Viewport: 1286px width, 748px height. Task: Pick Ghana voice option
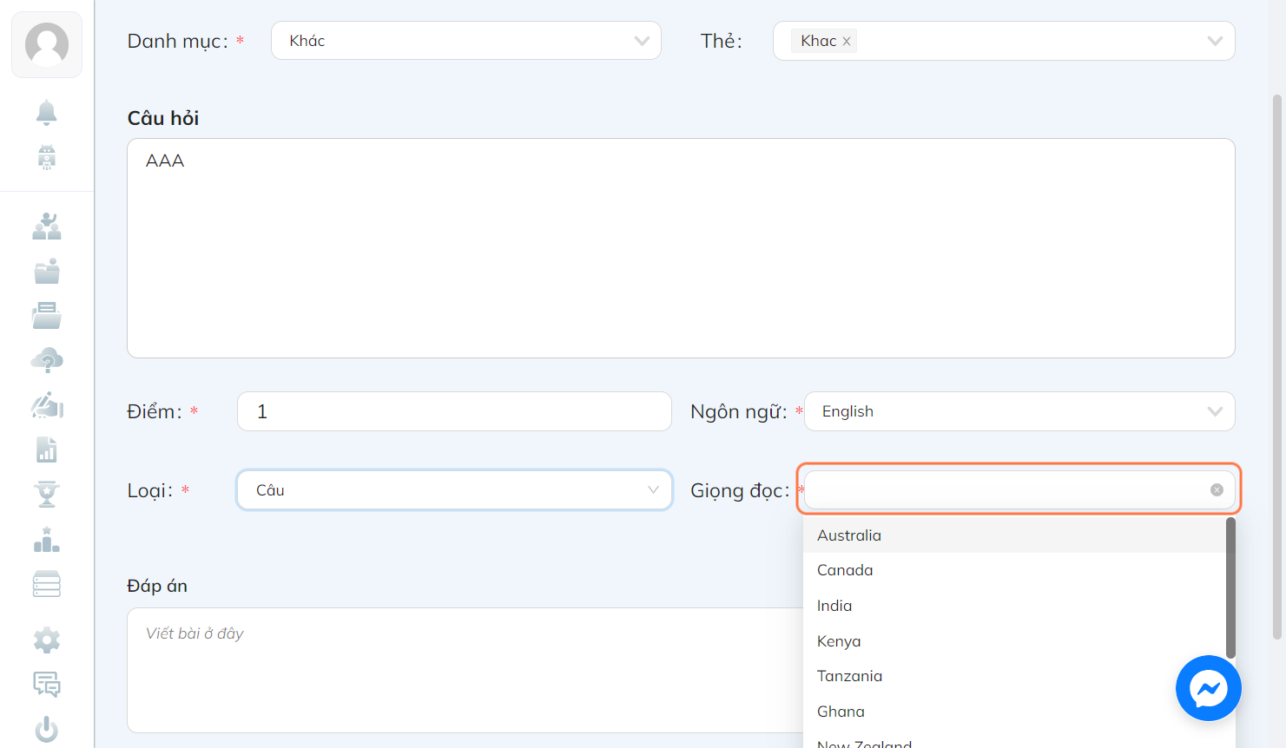[1014, 712]
